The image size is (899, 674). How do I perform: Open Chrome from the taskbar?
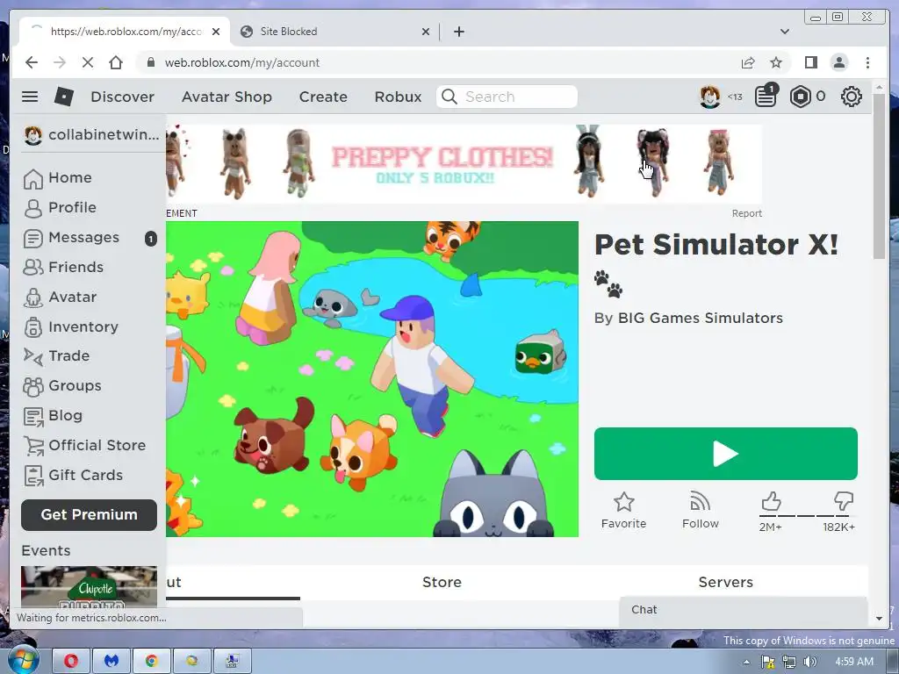[151, 661]
